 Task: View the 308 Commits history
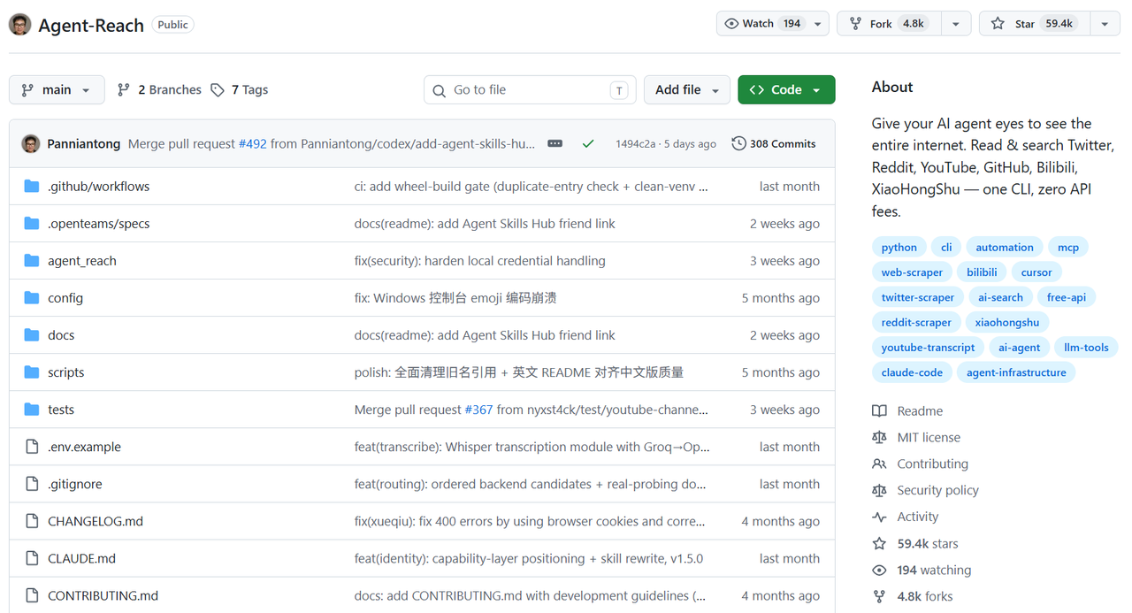[774, 143]
